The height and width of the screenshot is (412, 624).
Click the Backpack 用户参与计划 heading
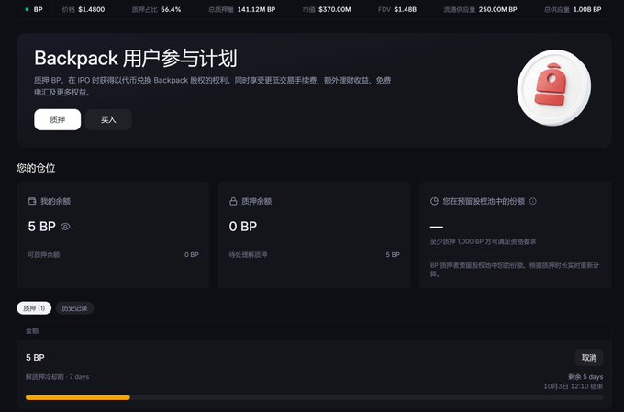[x=136, y=59]
